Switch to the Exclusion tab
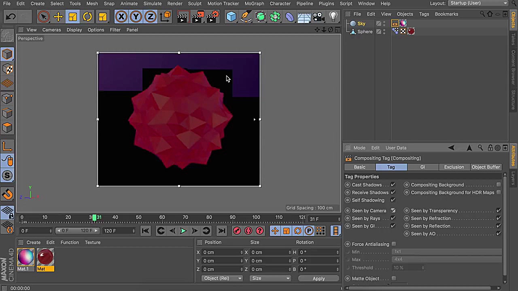Viewport: 518px width, 291px height. [454, 167]
